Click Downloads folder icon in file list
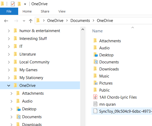Viewport: 152px width, 126px height. click(95, 69)
